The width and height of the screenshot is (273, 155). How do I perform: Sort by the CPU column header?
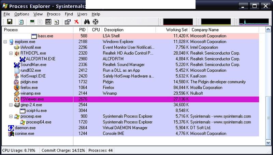coord(95,30)
